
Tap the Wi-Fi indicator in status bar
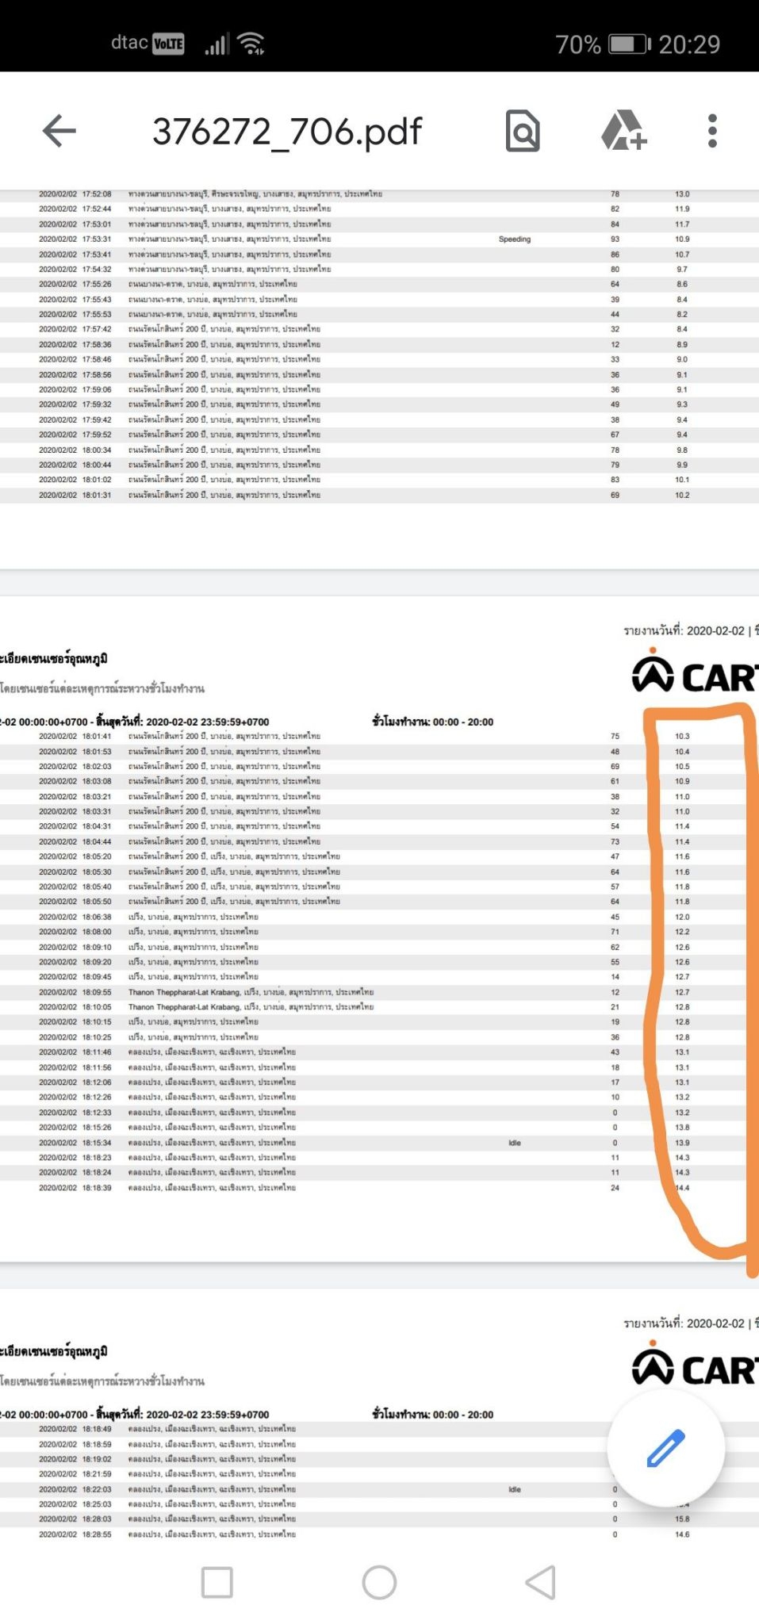point(252,44)
